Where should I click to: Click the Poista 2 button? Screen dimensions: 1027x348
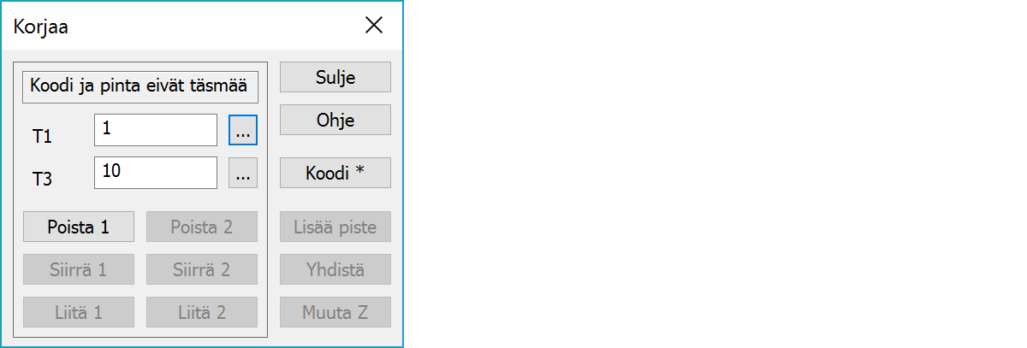click(201, 227)
